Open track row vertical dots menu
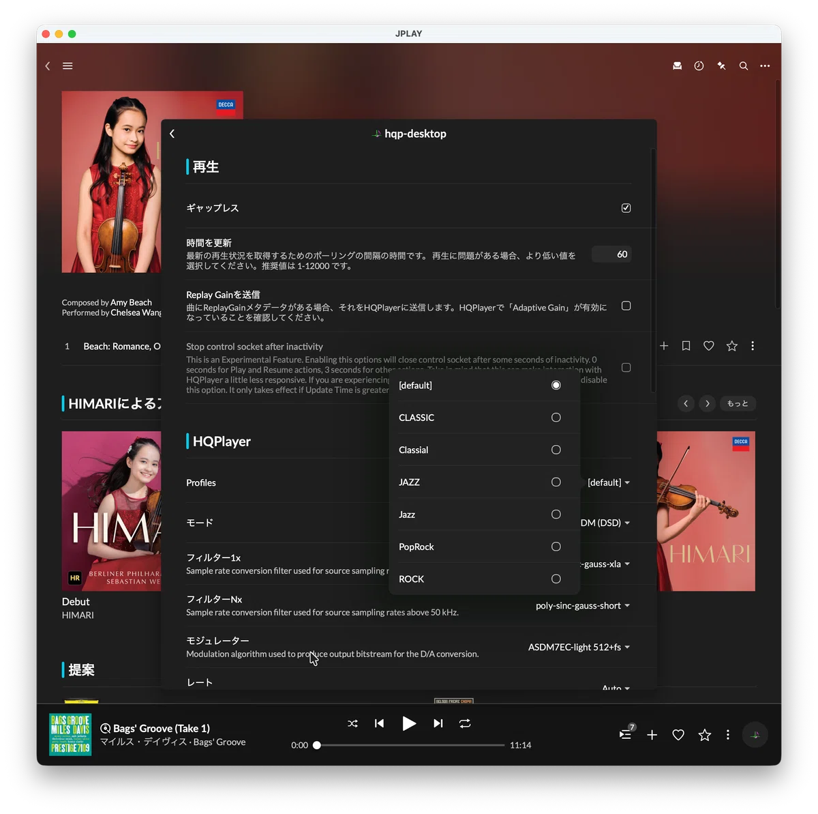The image size is (818, 814). tap(753, 346)
